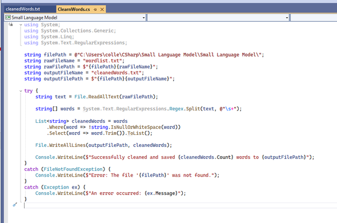Click WriteAllLines method call
Image resolution: width=337 pixels, height=223 pixels.
click(x=67, y=145)
